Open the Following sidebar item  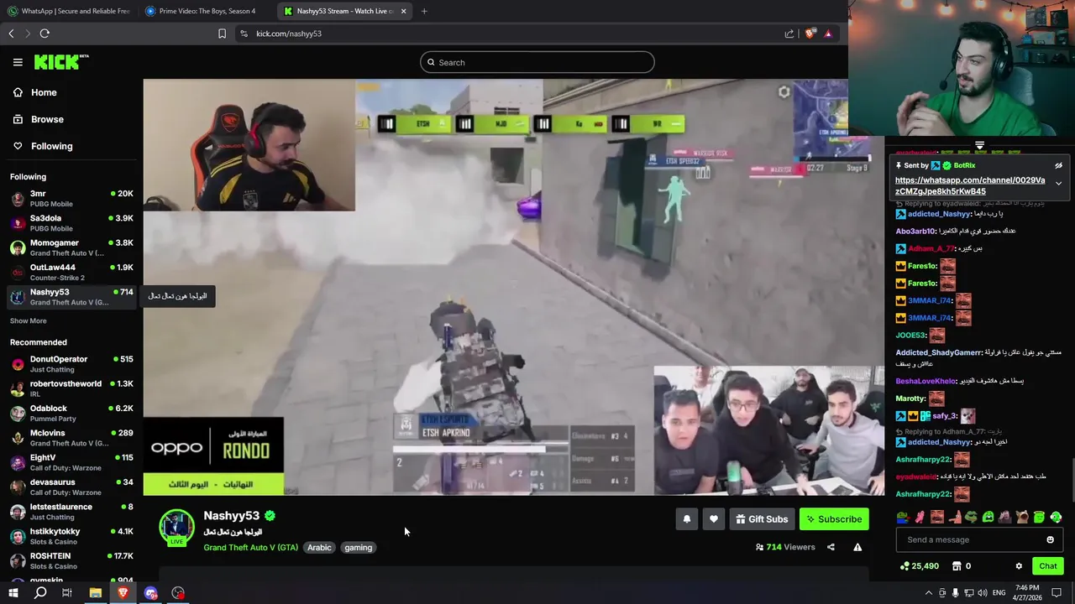51,146
